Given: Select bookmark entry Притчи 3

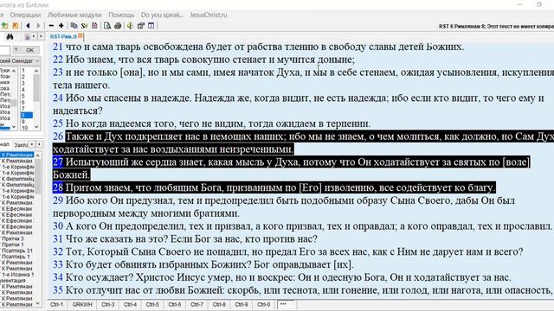Looking at the screenshot, I should pos(13,238).
